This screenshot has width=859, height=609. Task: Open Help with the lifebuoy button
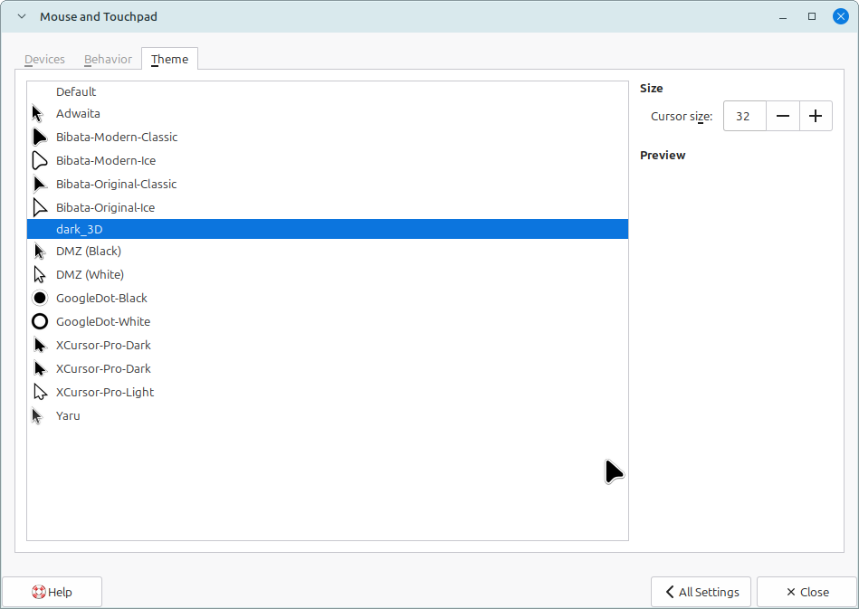(x=52, y=592)
